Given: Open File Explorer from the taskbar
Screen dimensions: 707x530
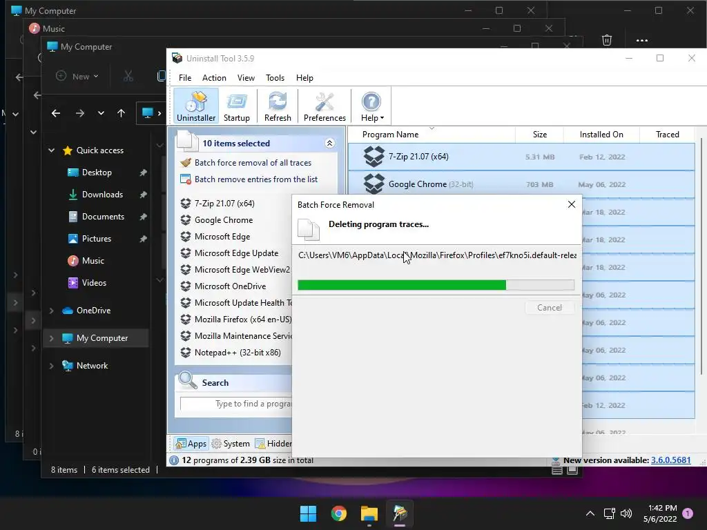Looking at the screenshot, I should pos(369,513).
